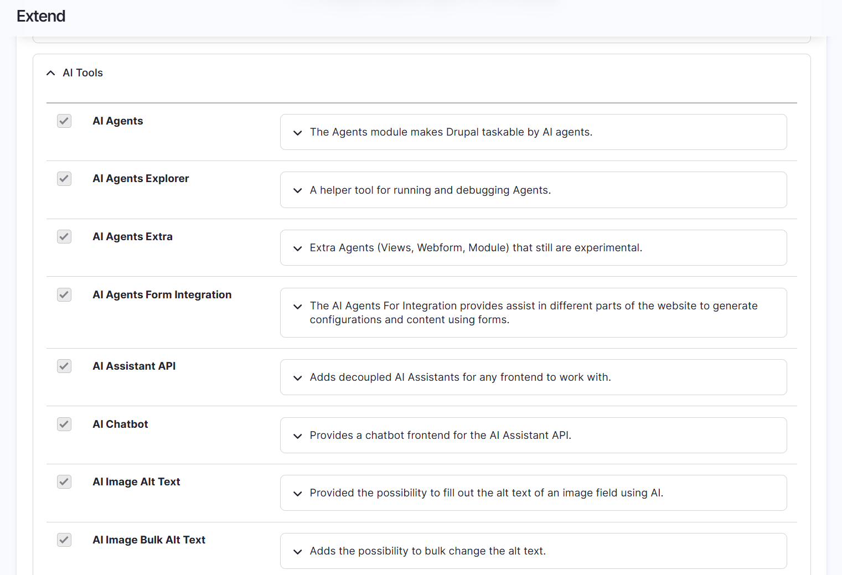Click the AI Agents Explorer module name
Viewport: 842px width, 575px height.
pyautogui.click(x=141, y=178)
